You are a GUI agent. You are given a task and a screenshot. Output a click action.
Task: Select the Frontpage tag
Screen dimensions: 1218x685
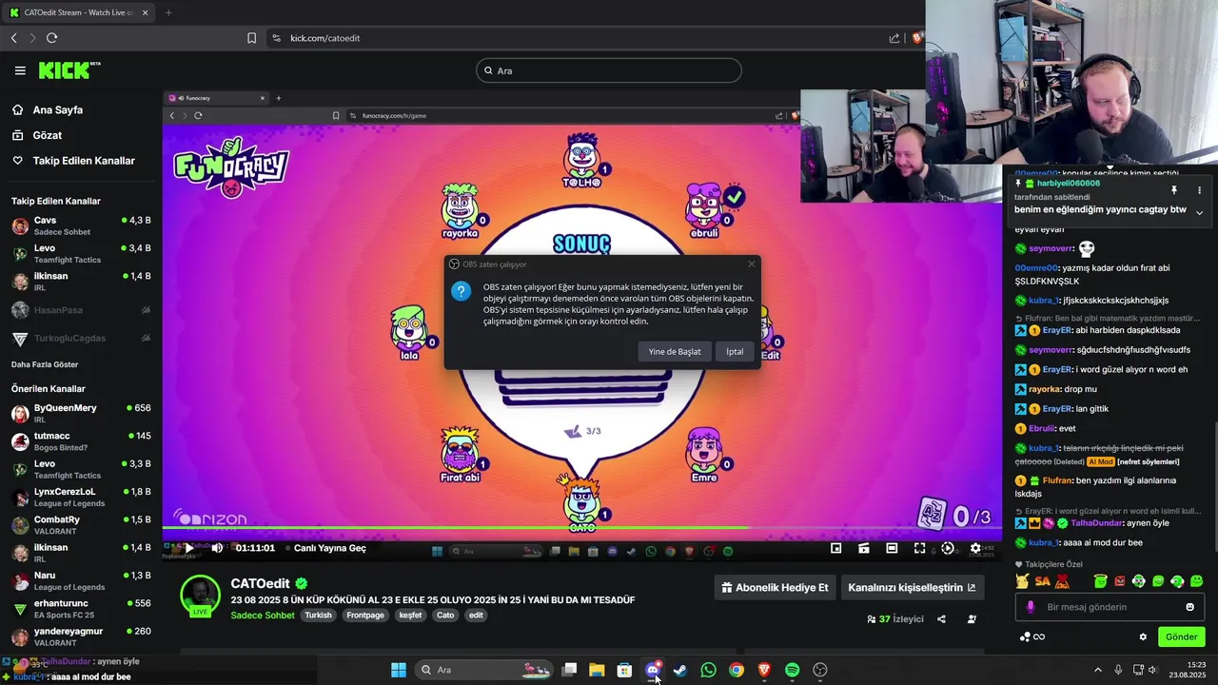(x=365, y=616)
